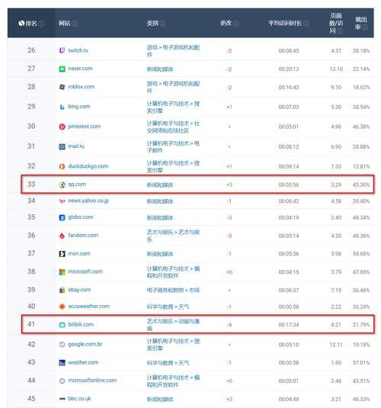
Task: Open the twitch.tv website link
Action: tap(78, 50)
